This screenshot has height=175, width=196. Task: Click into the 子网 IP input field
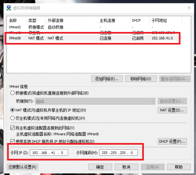point(49,153)
